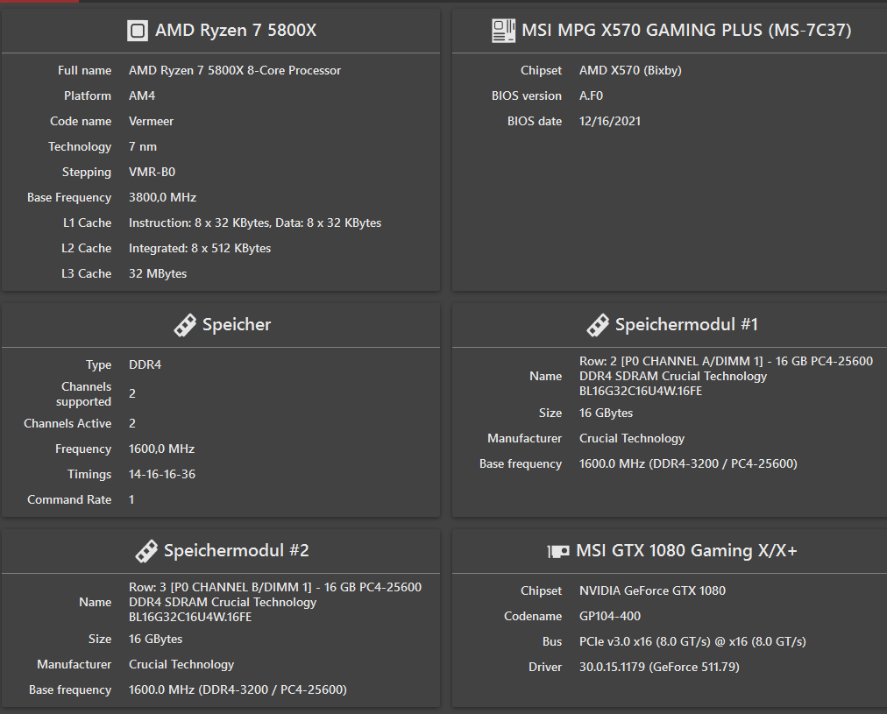Click the Full name label
Screen dimensions: 887x714
tap(84, 71)
